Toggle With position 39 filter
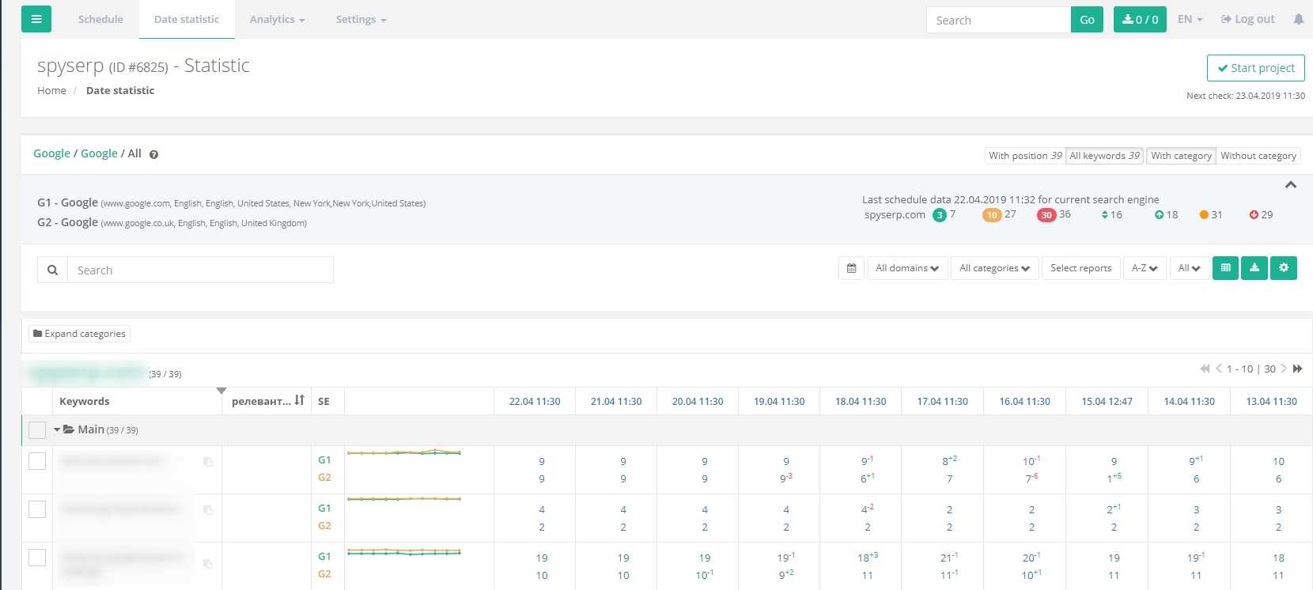This screenshot has height=590, width=1313. tap(1025, 156)
